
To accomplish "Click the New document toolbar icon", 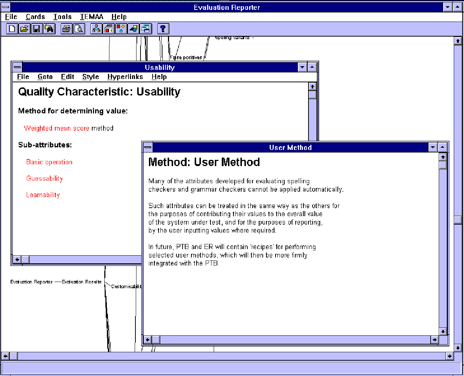I will coord(12,29).
